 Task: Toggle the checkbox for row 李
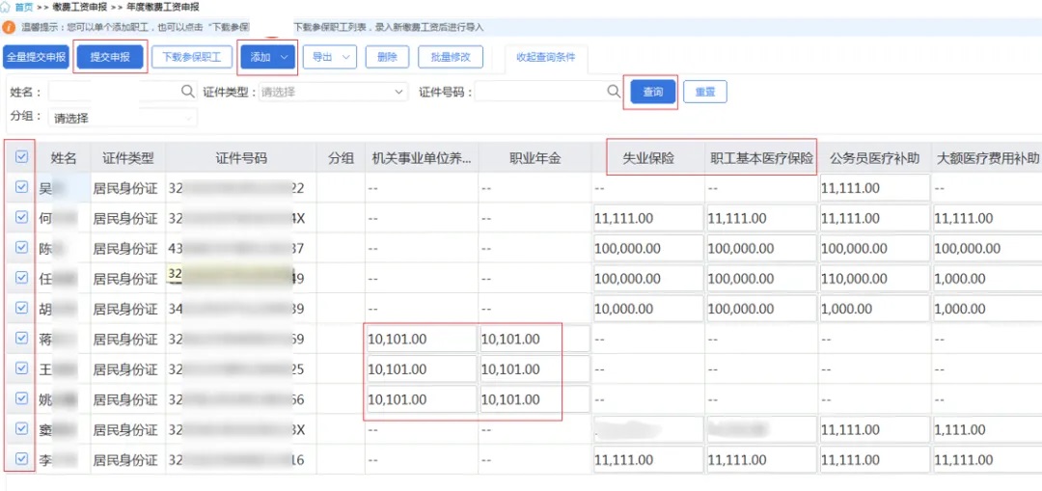coord(22,459)
